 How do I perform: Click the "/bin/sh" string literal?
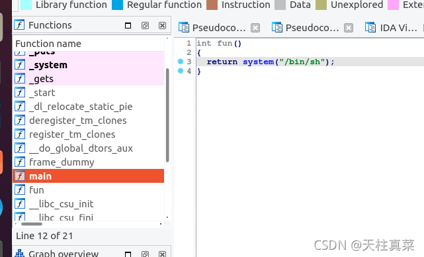302,62
